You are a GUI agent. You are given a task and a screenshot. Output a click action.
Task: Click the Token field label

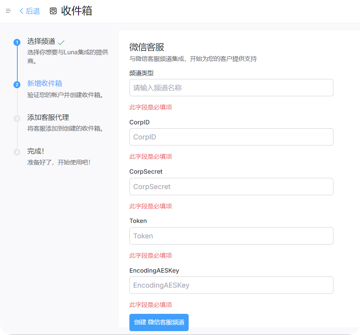(x=138, y=221)
